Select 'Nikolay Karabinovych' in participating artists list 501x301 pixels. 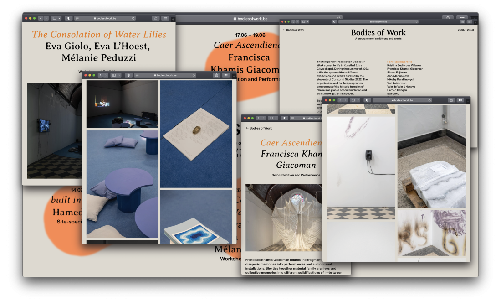(401, 79)
